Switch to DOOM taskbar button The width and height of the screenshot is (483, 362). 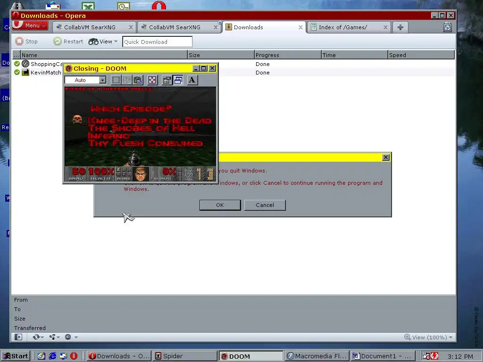point(251,356)
